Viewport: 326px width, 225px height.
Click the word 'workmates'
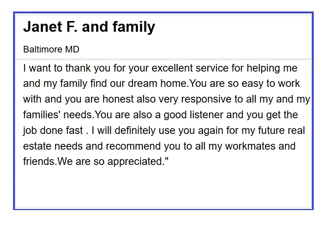250,146
